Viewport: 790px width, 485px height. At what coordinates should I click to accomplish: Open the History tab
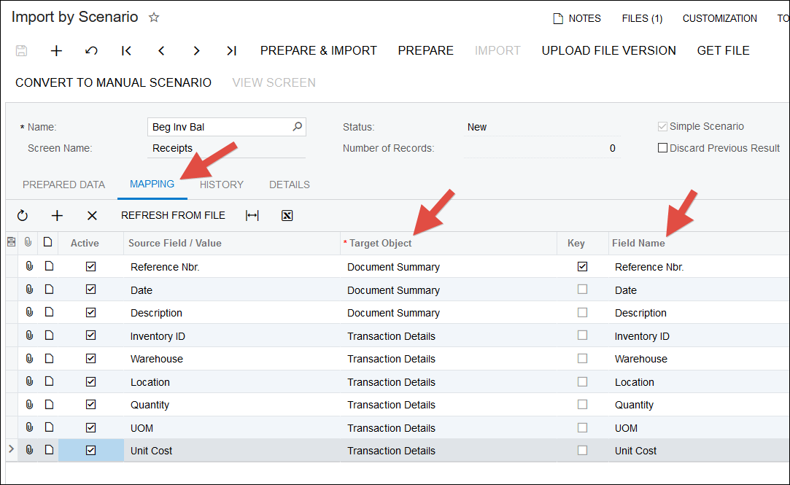click(221, 185)
